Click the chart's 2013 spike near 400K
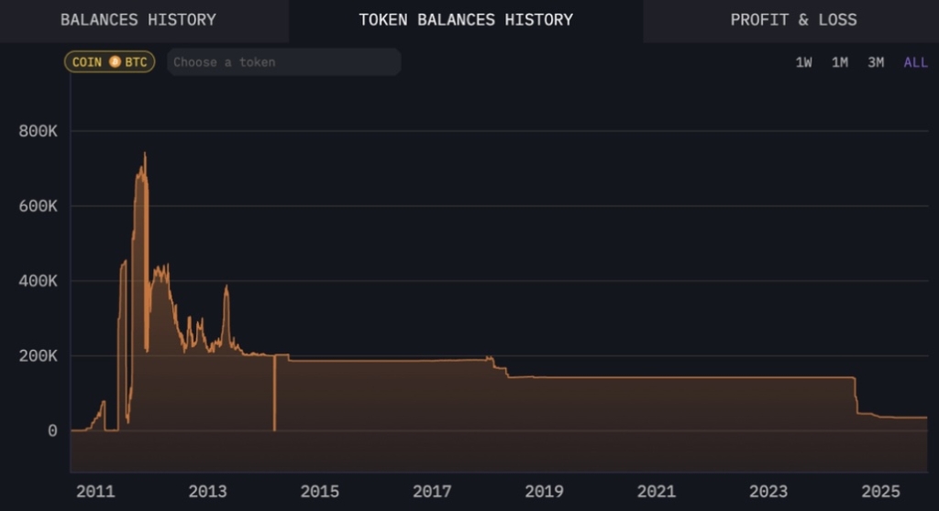 point(226,289)
